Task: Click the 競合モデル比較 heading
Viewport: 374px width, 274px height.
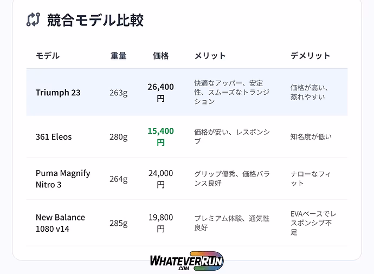Action: pos(95,20)
